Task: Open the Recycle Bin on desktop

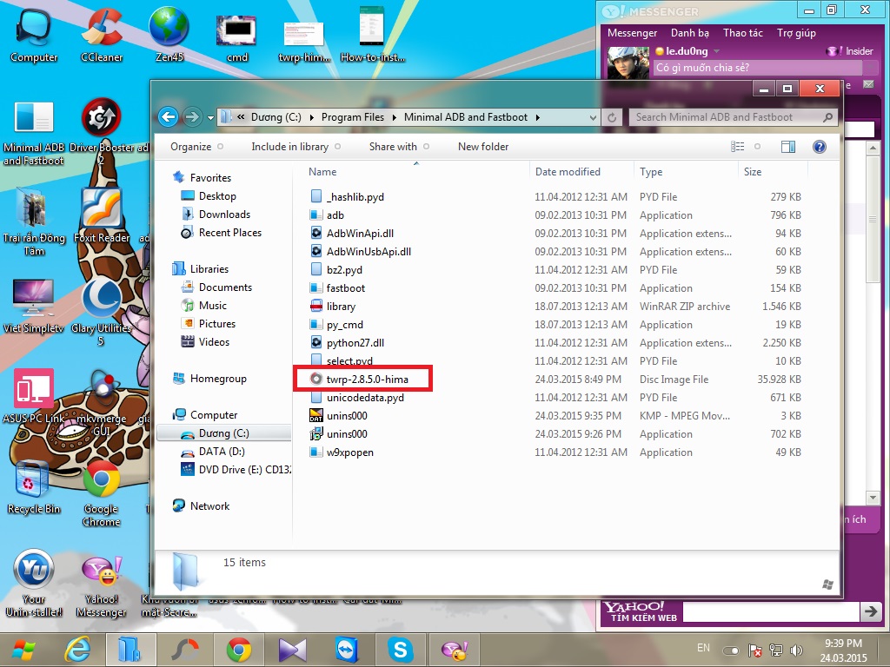Action: pos(34,488)
